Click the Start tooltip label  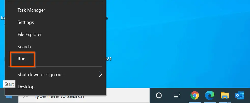9,84
